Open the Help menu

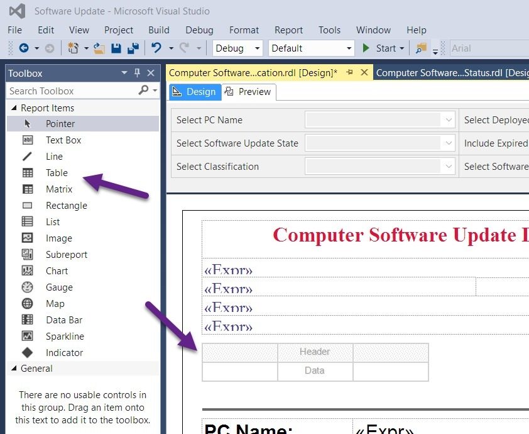(417, 30)
